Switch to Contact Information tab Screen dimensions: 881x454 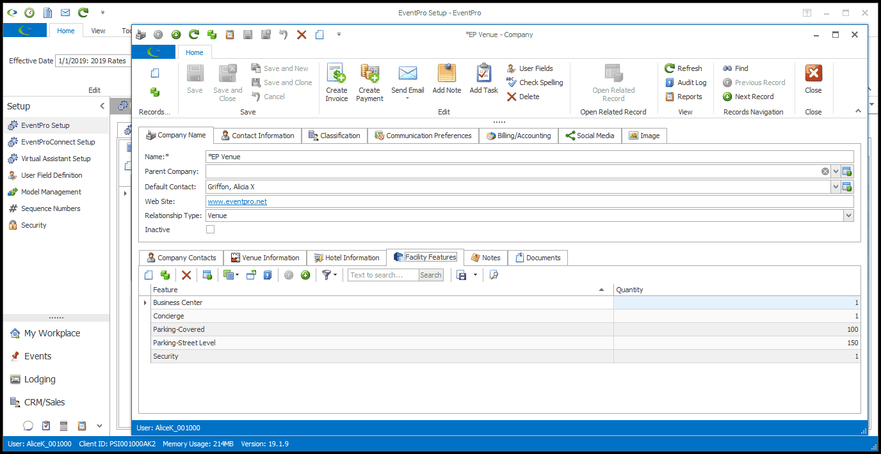[257, 136]
